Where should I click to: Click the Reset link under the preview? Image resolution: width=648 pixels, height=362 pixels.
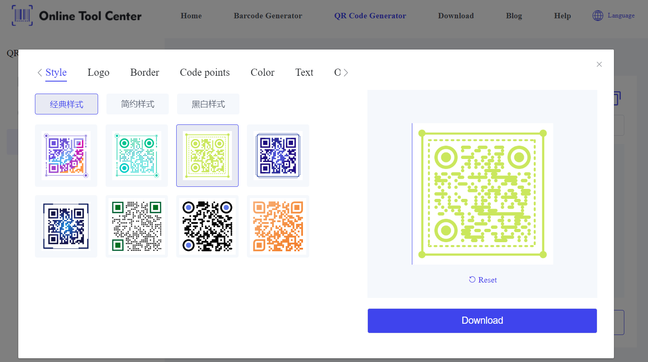pos(483,280)
